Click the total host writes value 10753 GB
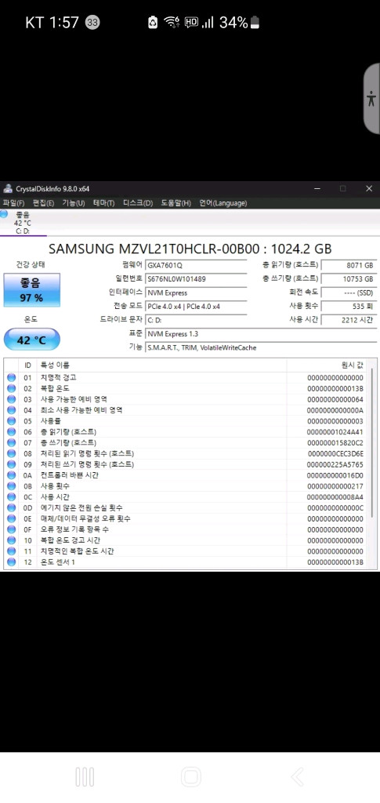Image resolution: width=380 pixels, height=803 pixels. [349, 279]
